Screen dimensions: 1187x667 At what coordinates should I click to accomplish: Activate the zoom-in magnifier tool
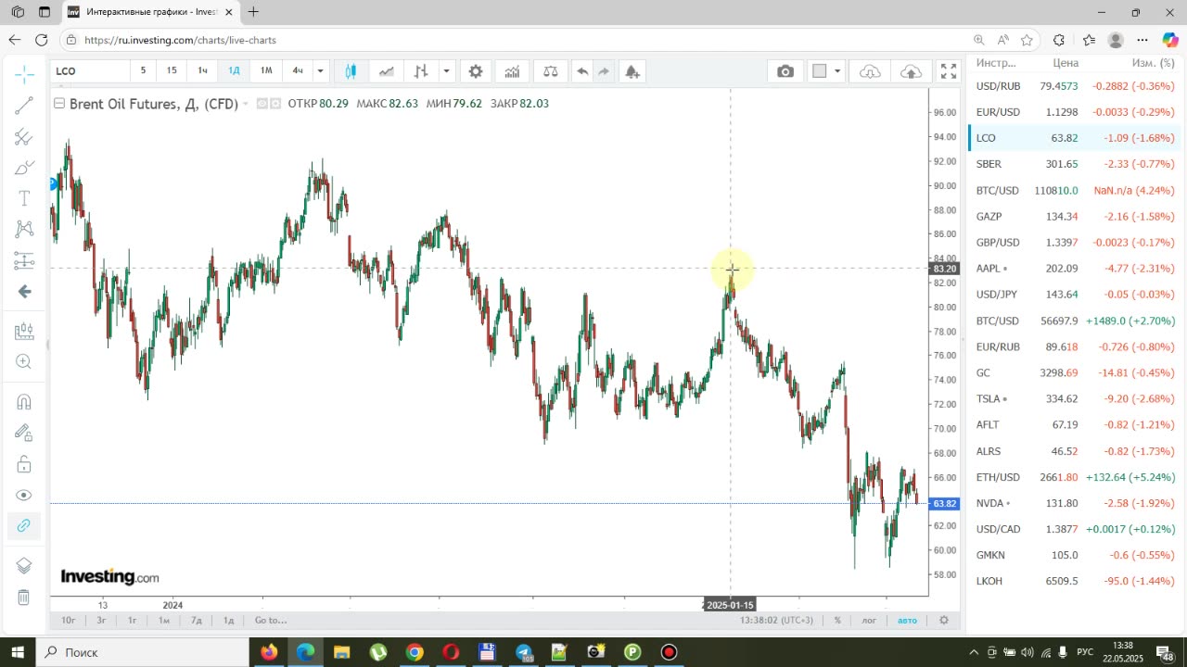click(24, 362)
